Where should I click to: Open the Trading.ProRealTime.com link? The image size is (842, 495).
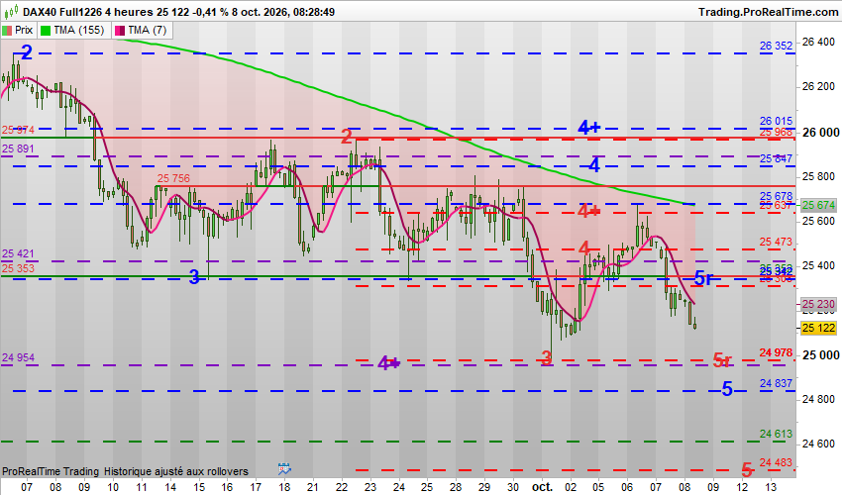pyautogui.click(x=768, y=12)
